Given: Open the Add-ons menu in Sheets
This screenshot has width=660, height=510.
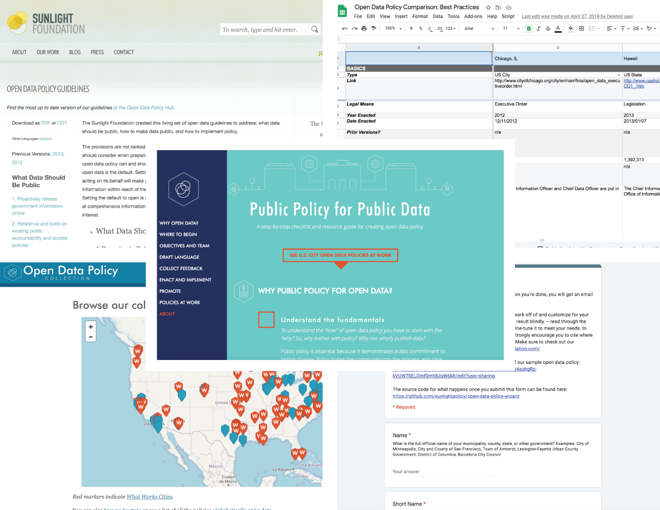Looking at the screenshot, I should 473,17.
